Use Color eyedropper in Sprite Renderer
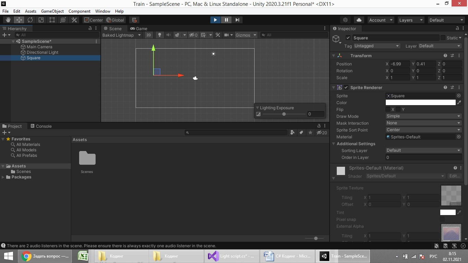Screen dimensions: 468x263 (x=459, y=102)
